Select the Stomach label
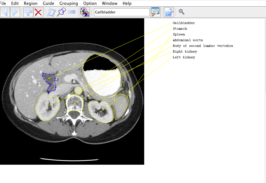 [180, 29]
